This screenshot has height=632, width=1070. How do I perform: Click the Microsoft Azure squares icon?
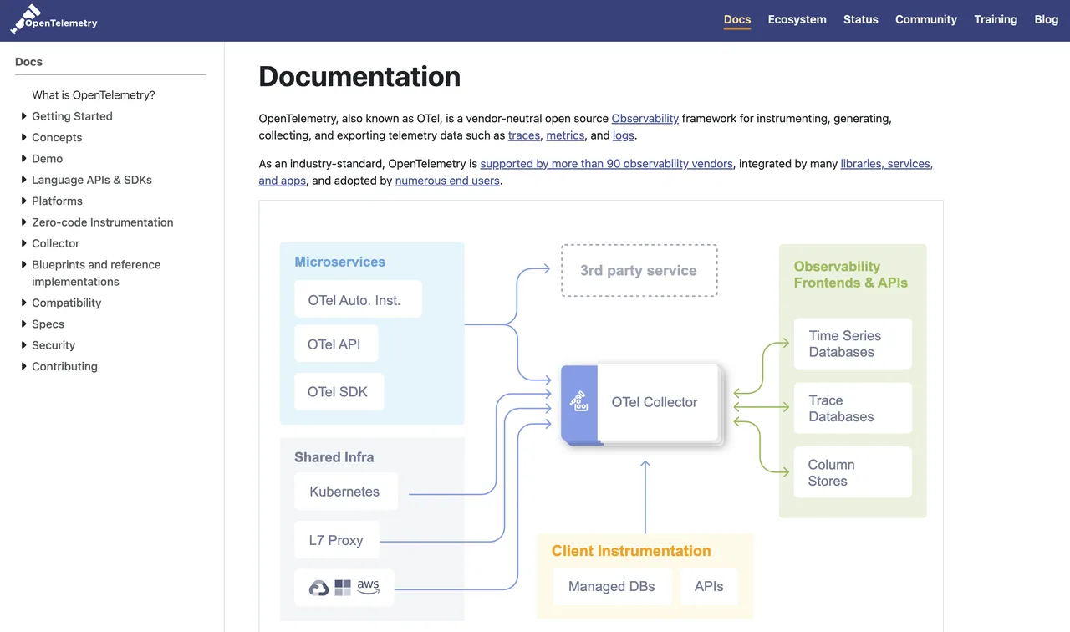coord(343,588)
